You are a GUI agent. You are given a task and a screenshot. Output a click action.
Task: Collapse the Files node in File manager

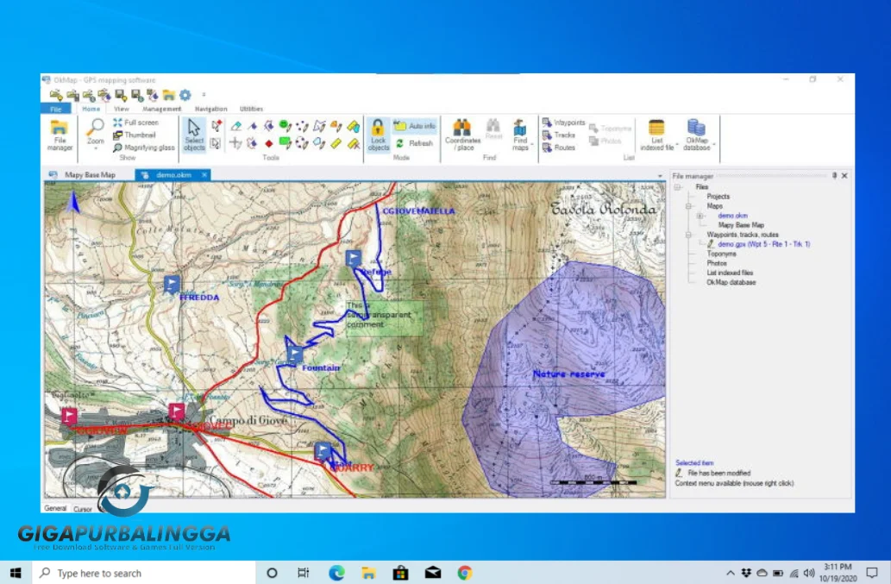pos(676,186)
